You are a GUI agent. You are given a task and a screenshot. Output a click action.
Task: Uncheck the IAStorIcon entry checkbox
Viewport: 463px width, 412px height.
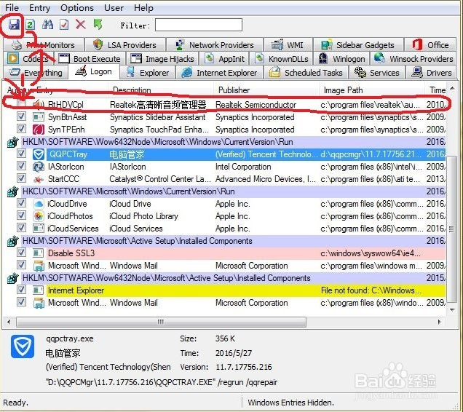click(21, 166)
